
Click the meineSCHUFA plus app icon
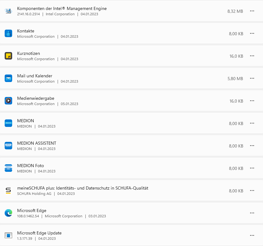tap(8, 191)
